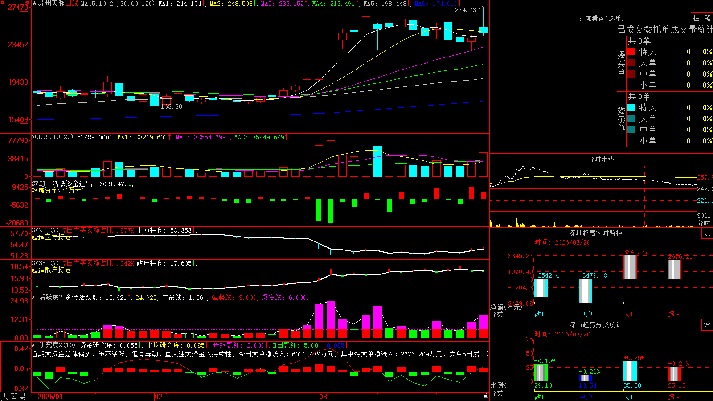Click the SVZJ indicator name
The height and width of the screenshot is (401, 713).
[x=39, y=184]
